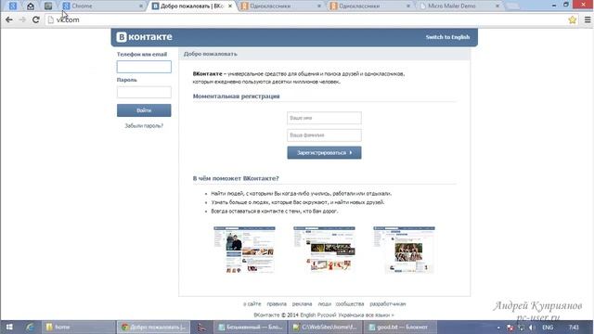Close the active Добро пожаловать tab
Screen dimensions: 594x334
(230, 6)
